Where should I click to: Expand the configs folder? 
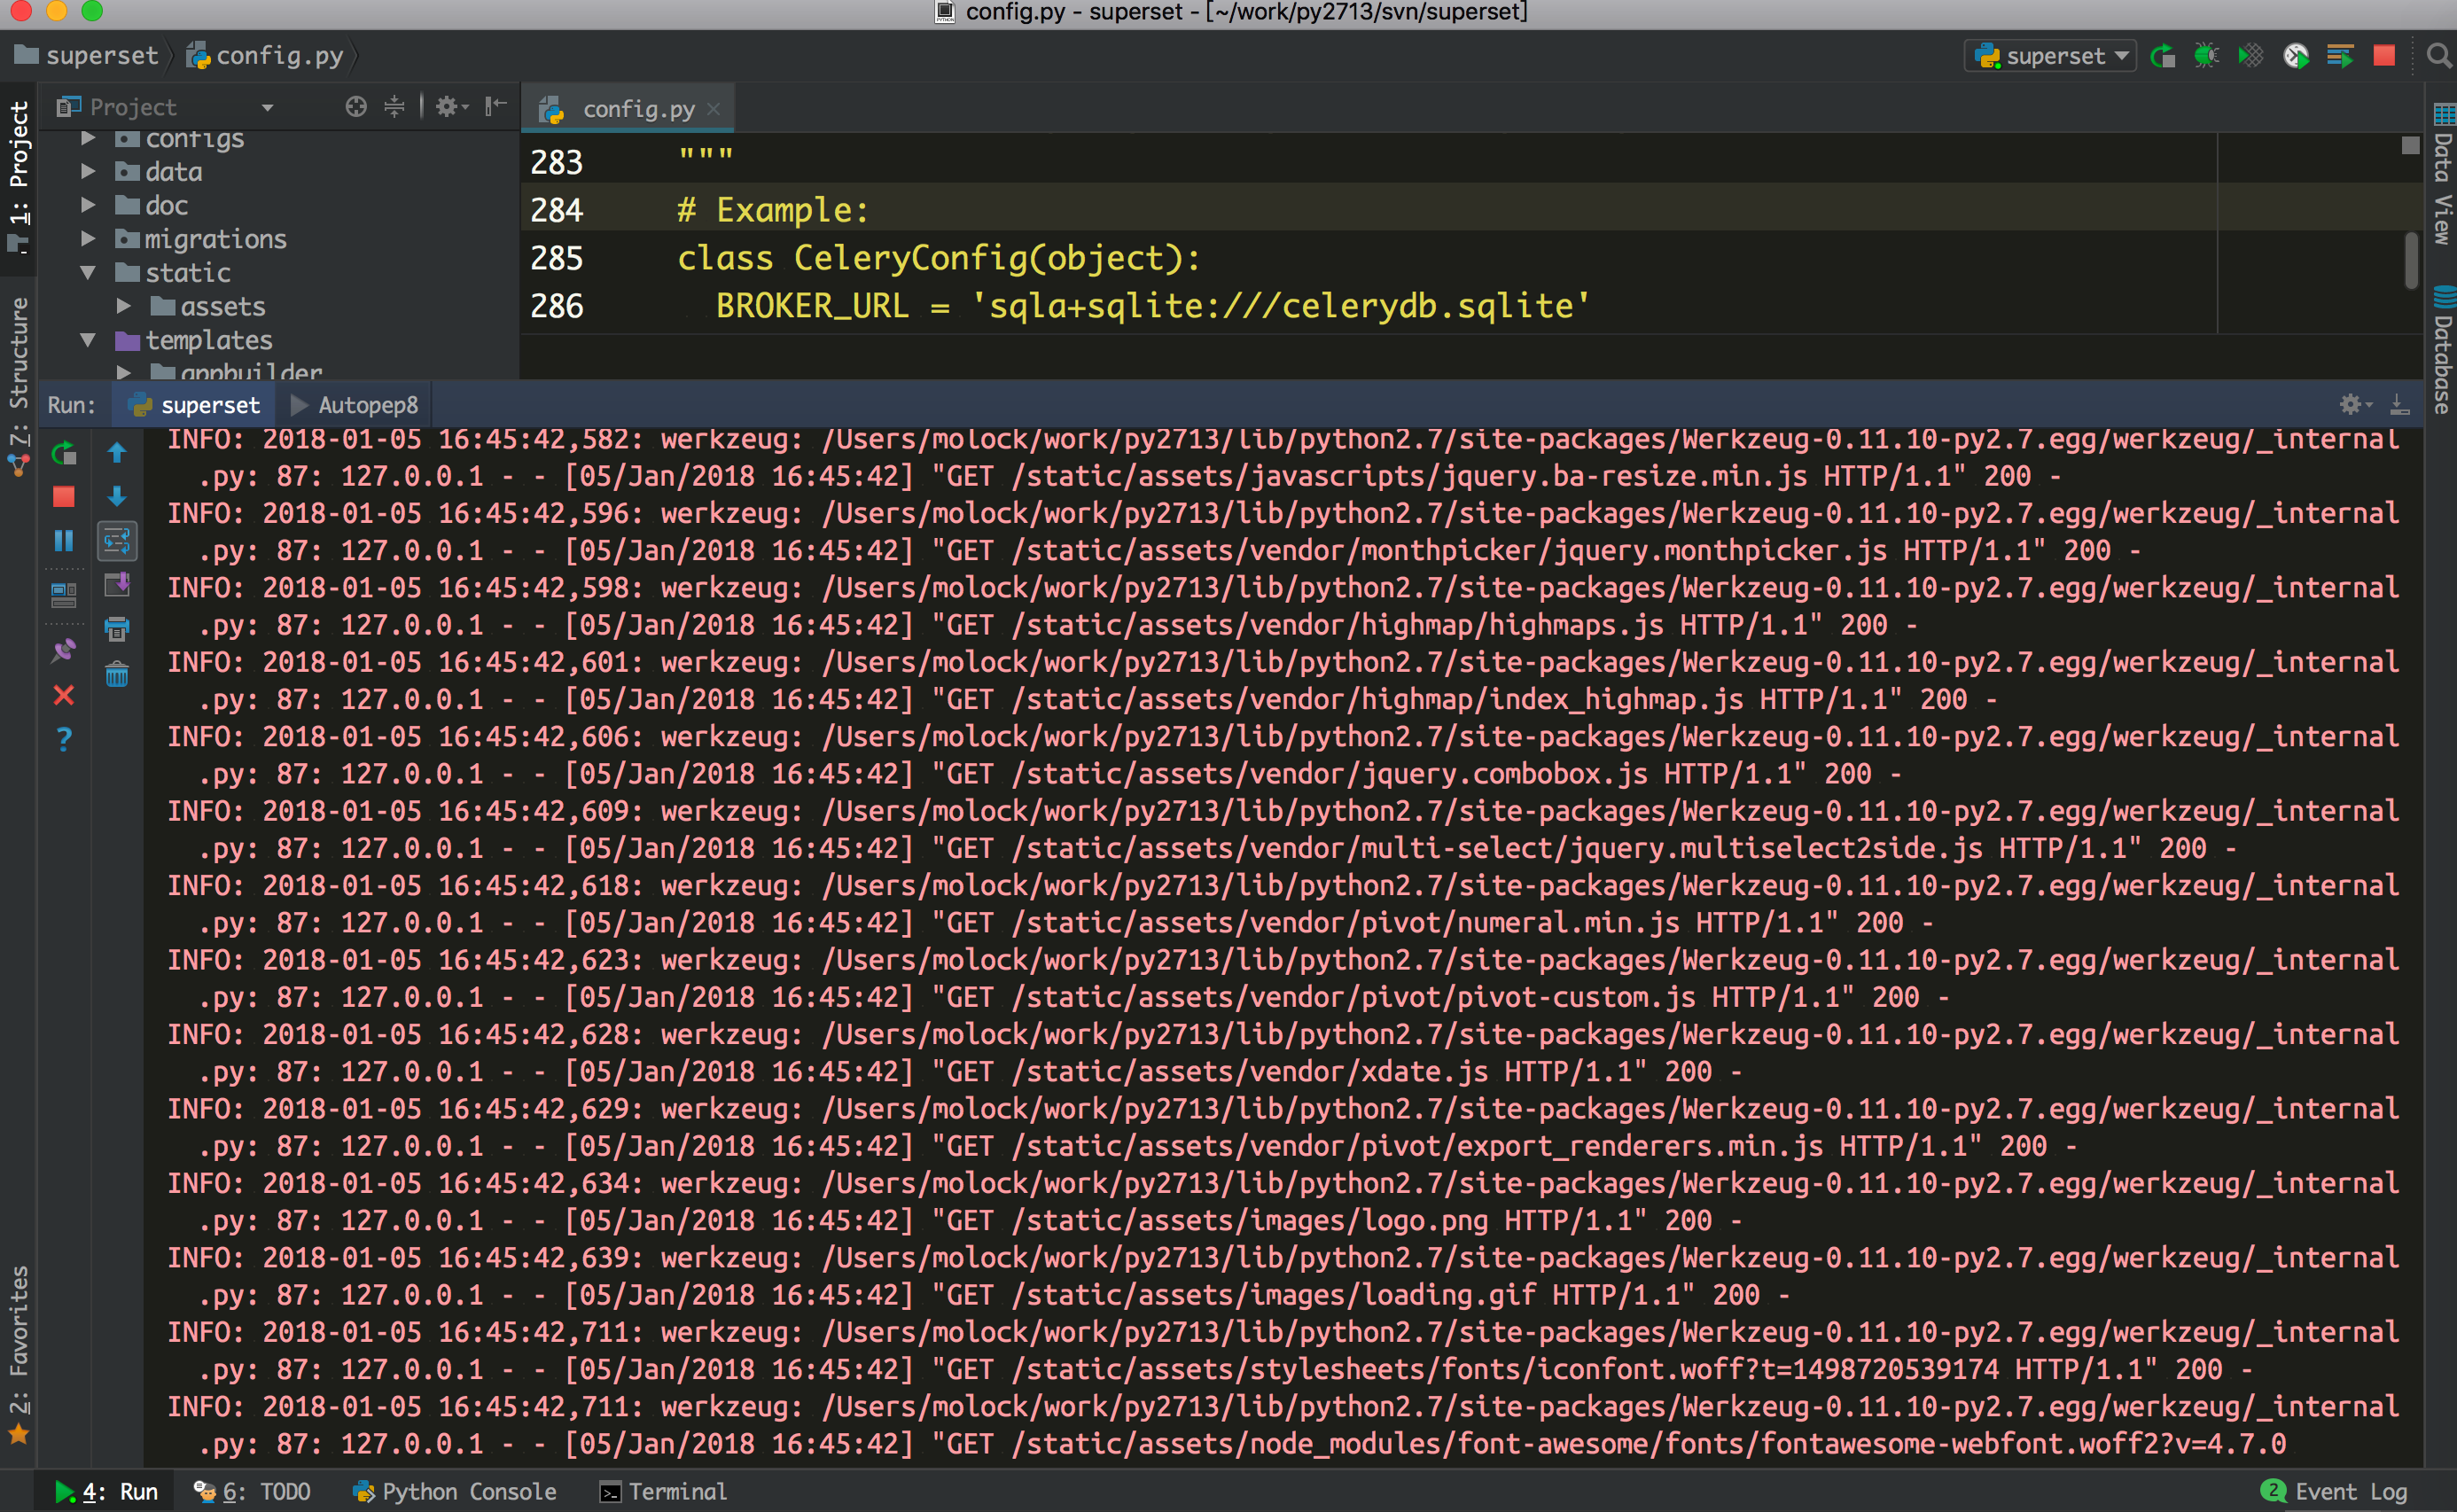coord(88,138)
